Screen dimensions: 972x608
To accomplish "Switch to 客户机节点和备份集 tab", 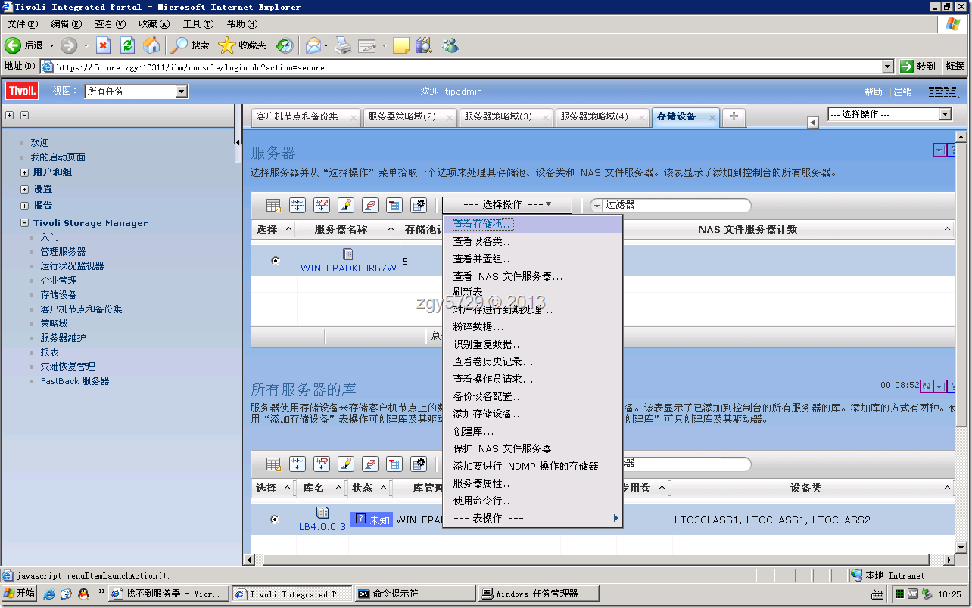I will [306, 116].
